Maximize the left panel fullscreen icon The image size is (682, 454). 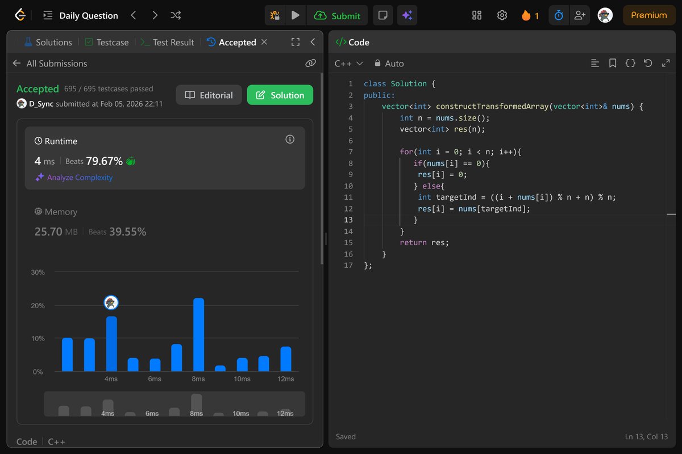point(295,42)
